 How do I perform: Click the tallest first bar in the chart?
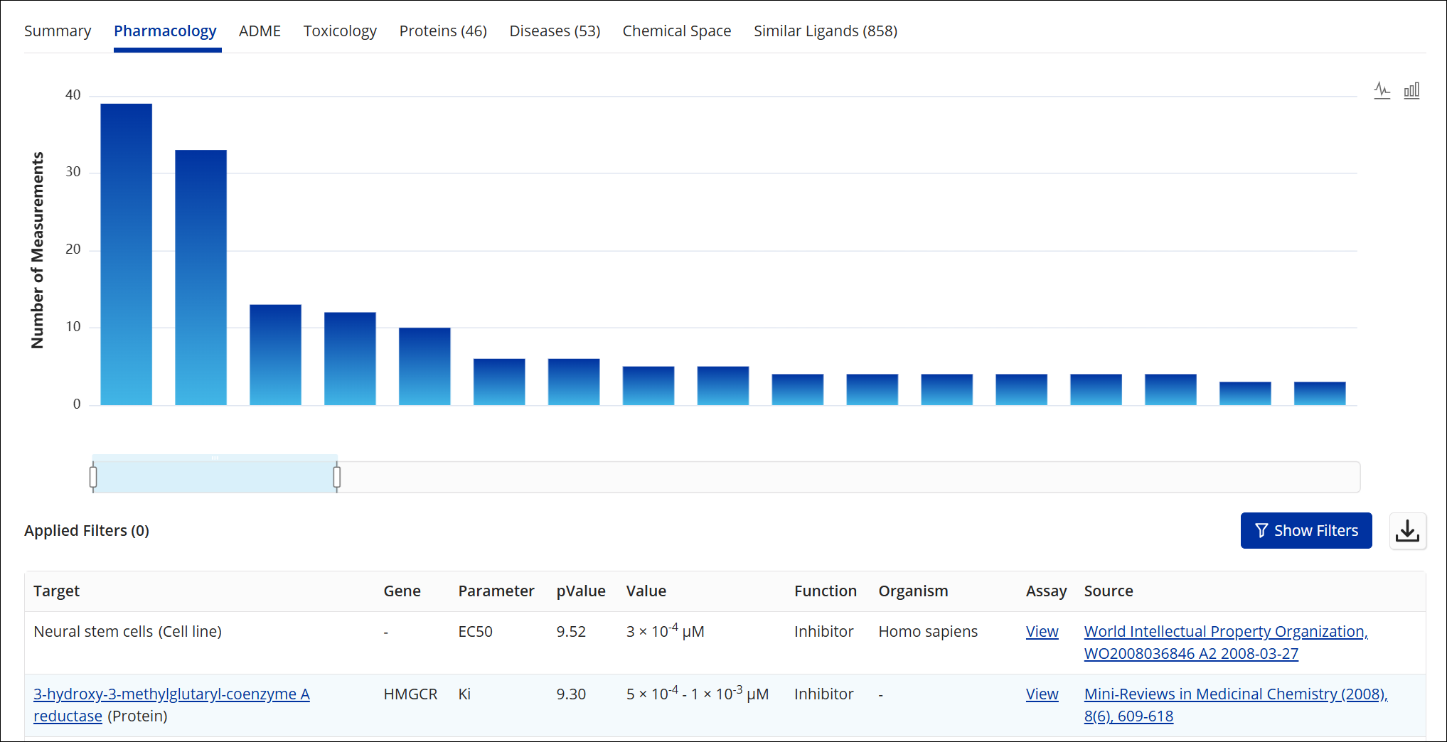(x=127, y=254)
